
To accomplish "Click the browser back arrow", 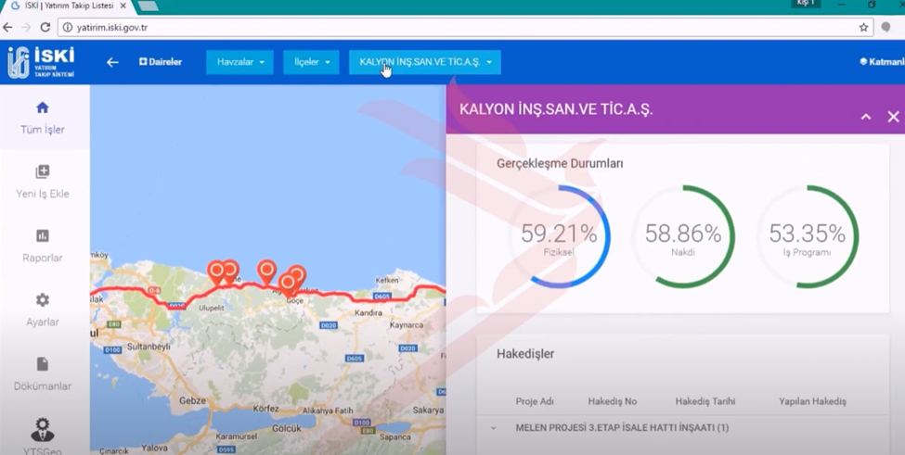I will [x=7, y=27].
